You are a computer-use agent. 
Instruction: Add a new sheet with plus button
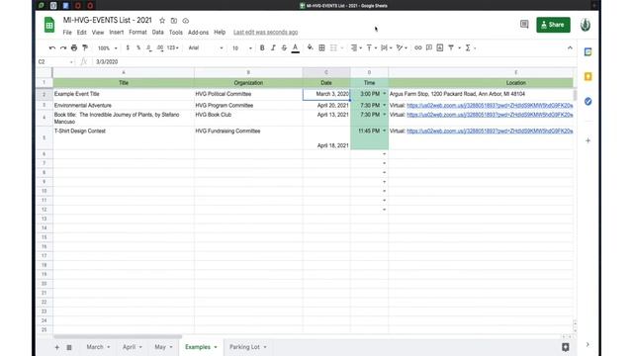click(x=57, y=347)
